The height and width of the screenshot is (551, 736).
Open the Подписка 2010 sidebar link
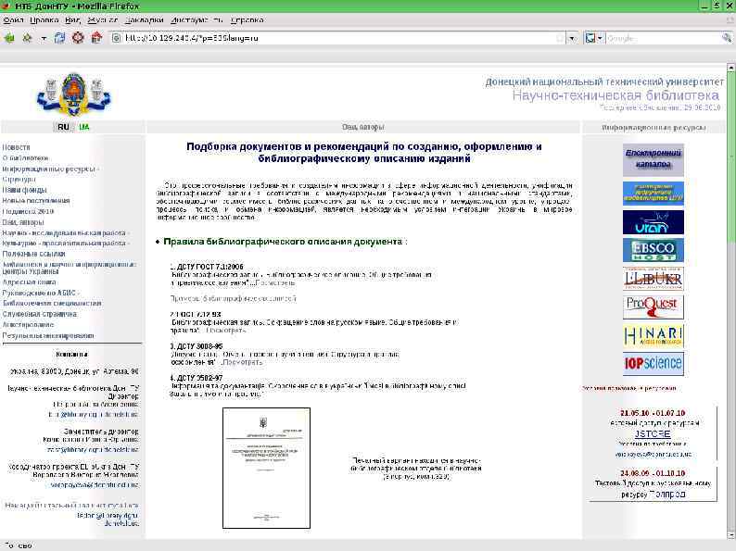28,211
